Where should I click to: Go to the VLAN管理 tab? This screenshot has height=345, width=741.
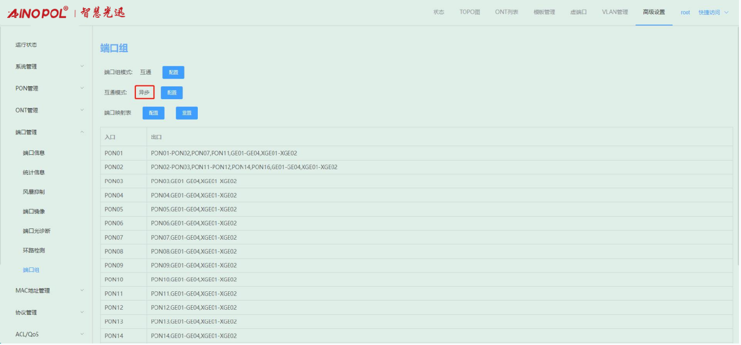615,12
